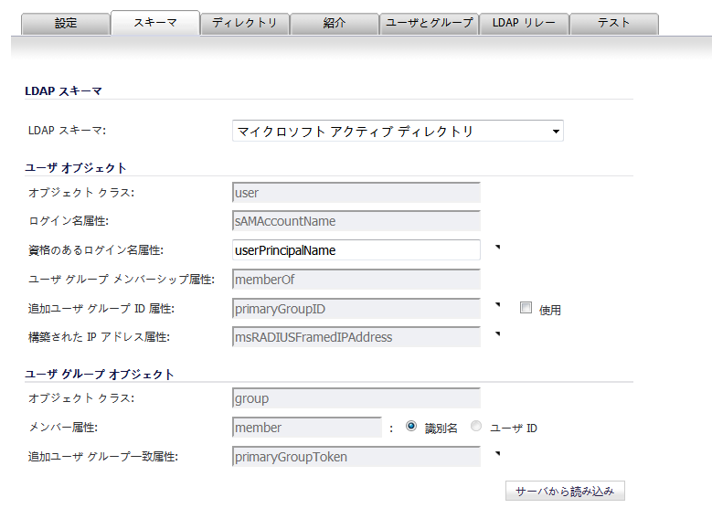Click the 構築された IP アドレス属性 label

(x=99, y=337)
